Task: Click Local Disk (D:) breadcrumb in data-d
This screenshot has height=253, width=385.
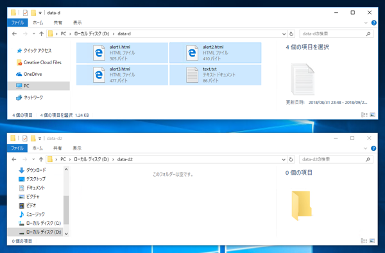Action: [92, 34]
